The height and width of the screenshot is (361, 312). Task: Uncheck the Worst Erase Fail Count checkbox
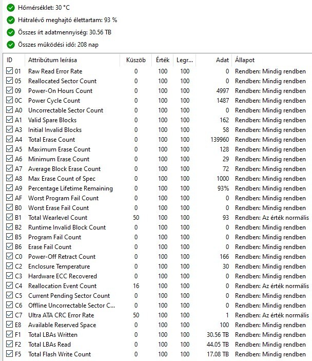pos(9,207)
